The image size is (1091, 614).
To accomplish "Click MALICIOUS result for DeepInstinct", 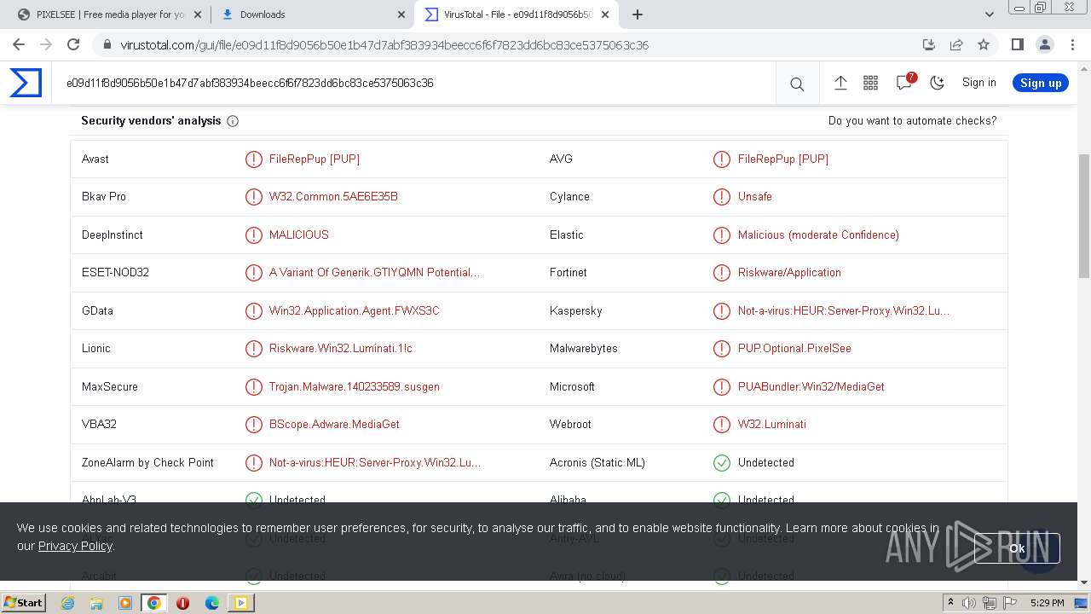I will pyautogui.click(x=298, y=235).
